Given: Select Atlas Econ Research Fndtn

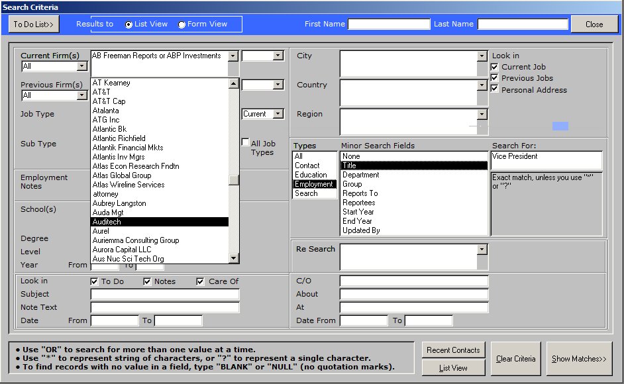Looking at the screenshot, I should click(160, 166).
